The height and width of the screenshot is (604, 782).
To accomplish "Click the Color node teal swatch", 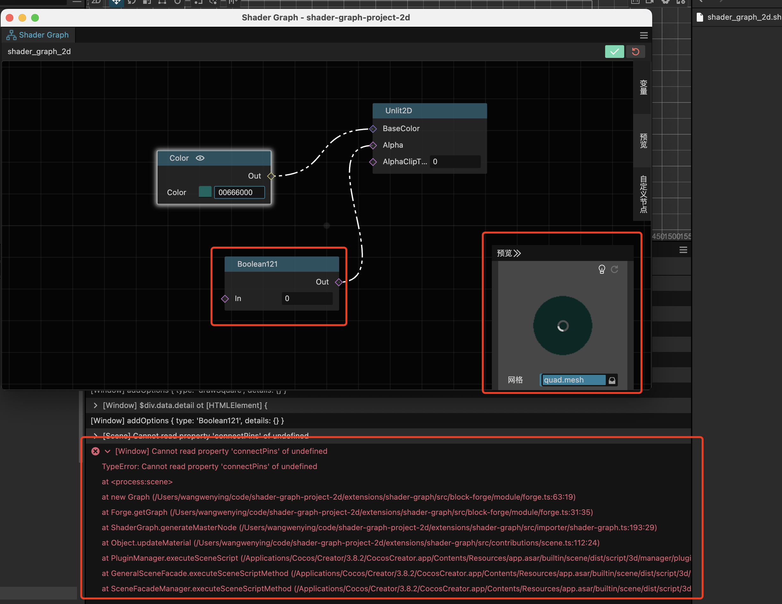I will pos(205,192).
